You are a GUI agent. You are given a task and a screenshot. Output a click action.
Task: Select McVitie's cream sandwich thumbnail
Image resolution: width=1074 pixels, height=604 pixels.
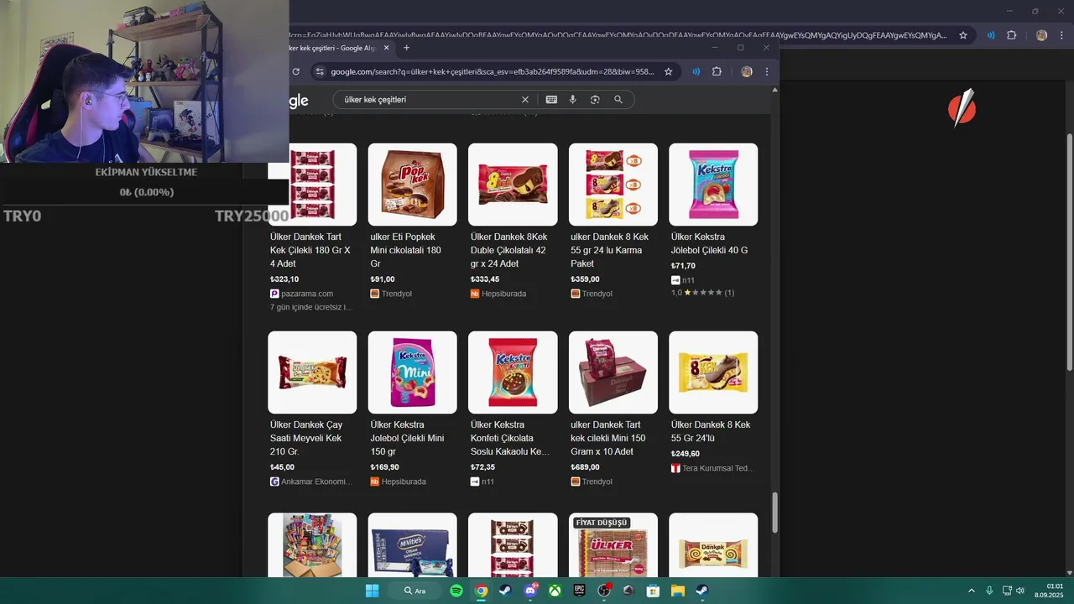pos(412,545)
